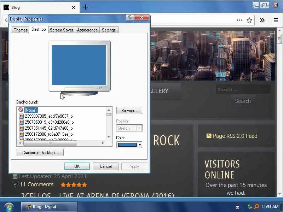
Task: Open the 11 Comments link
Action: coord(37,184)
